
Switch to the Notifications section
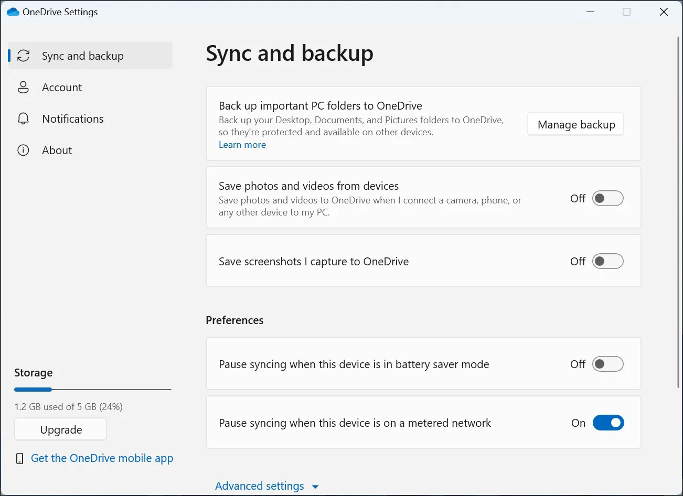point(72,118)
